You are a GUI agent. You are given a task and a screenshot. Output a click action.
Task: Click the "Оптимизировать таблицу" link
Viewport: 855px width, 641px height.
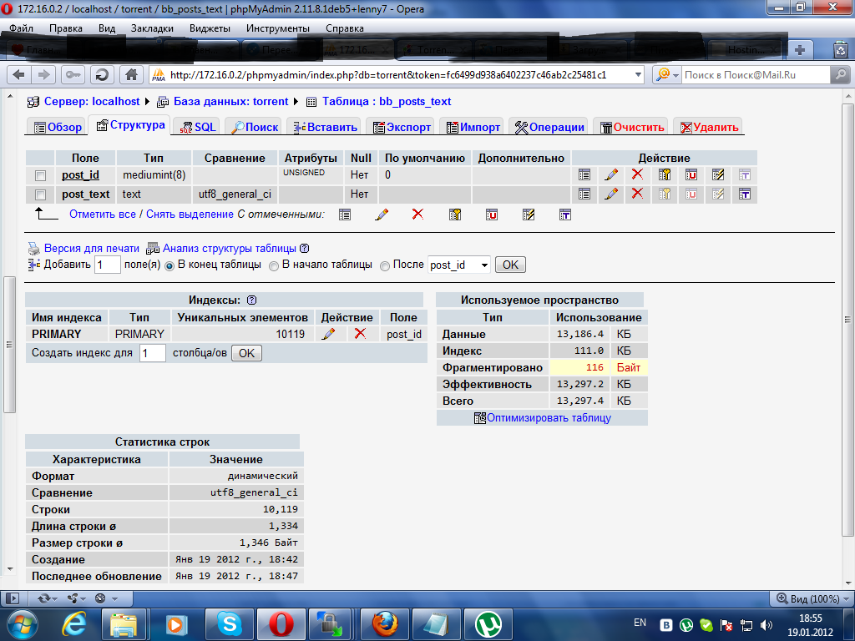pos(549,417)
